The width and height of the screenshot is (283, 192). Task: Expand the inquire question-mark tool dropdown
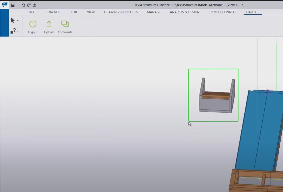click(x=18, y=31)
